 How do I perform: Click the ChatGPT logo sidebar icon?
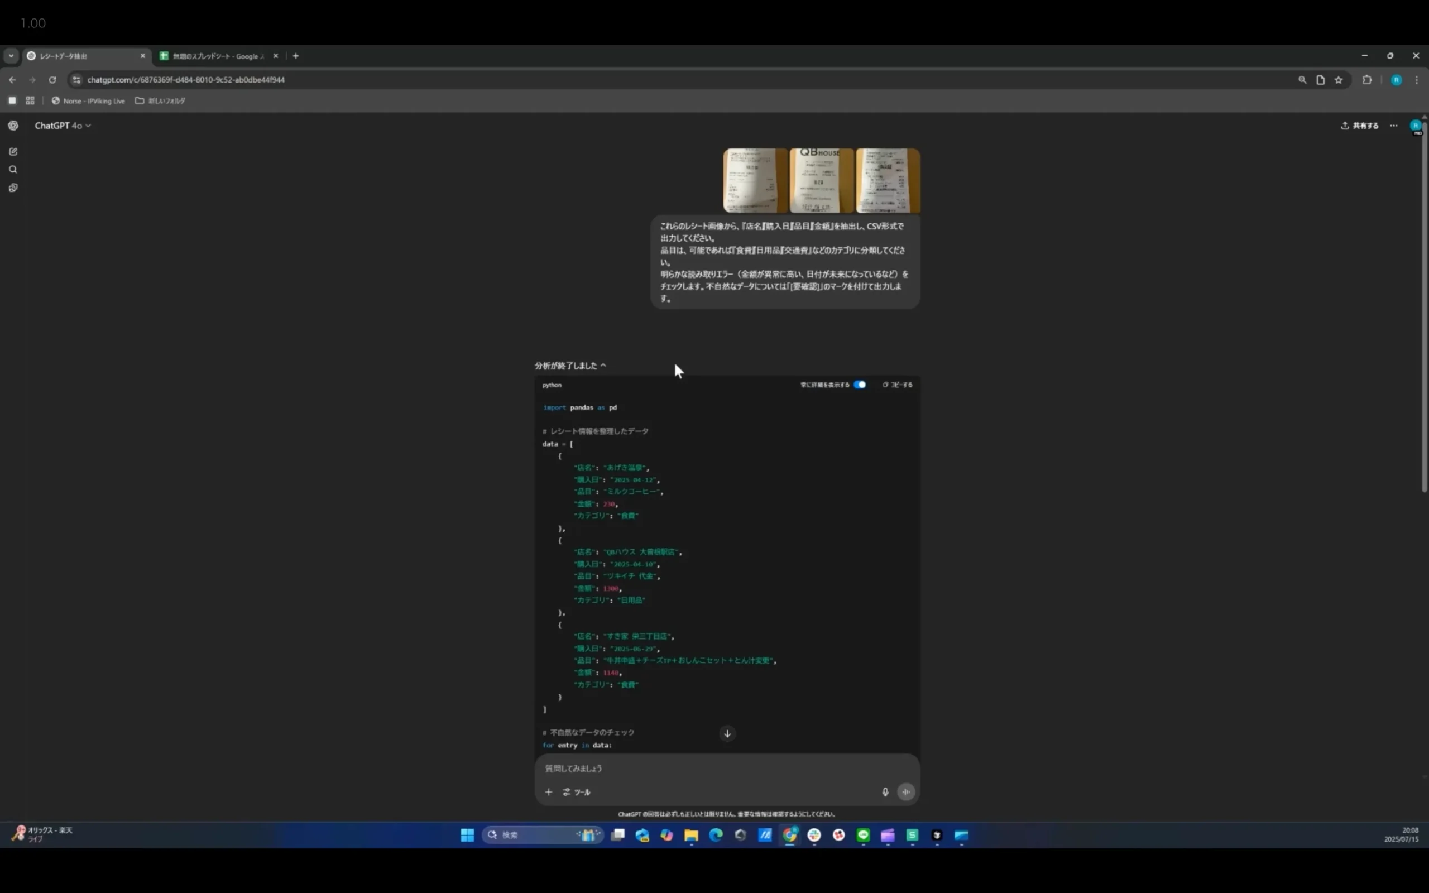(13, 126)
